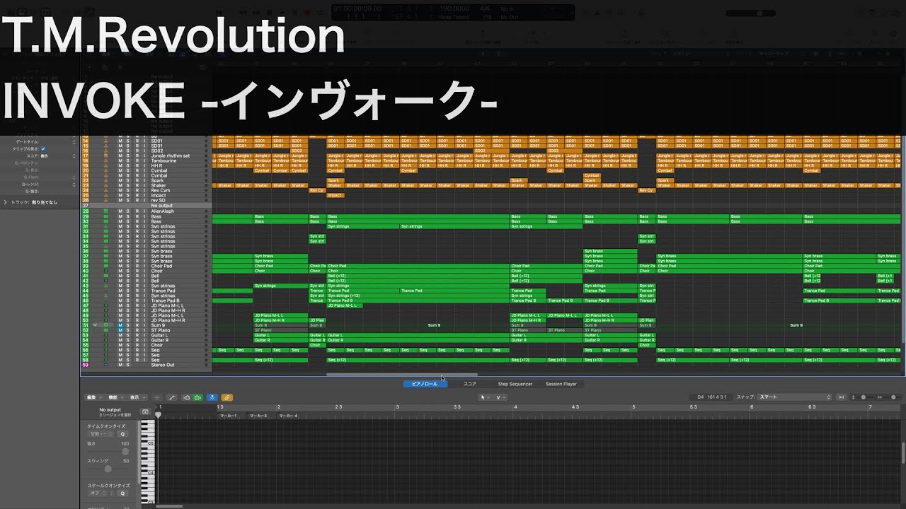Viewport: 906px width, 509px height.
Task: Open the ゲートタイム popup in inspector
Action: (x=74, y=142)
